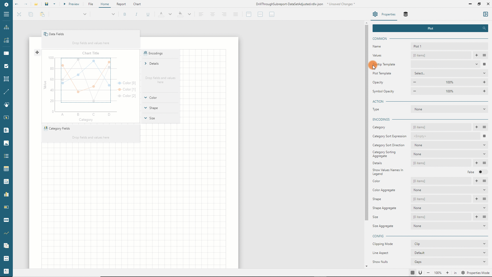Click properties panel vertical scrollbar
Viewport: 492px width, 277px height.
tap(366, 123)
